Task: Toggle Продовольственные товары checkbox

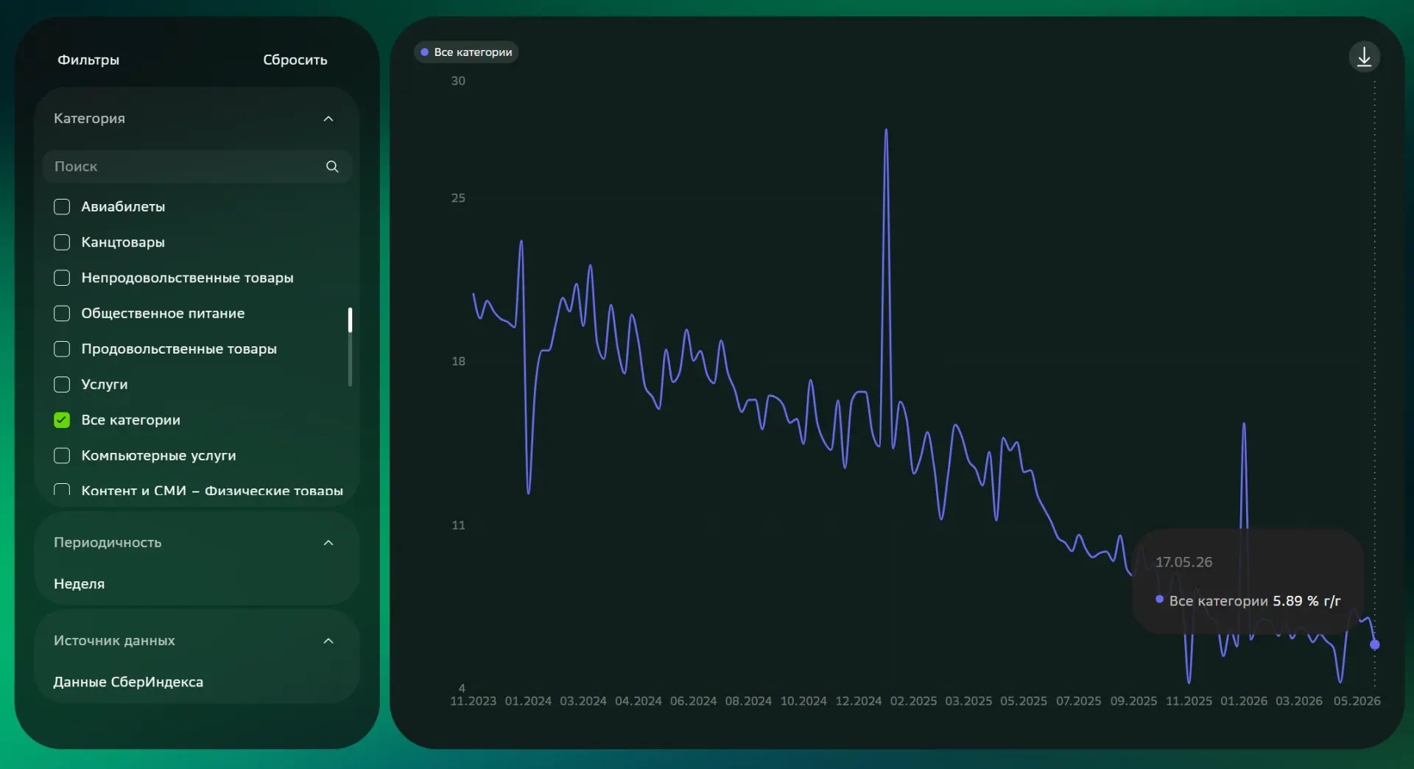Action: point(62,349)
